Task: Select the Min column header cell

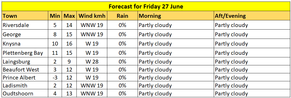Action: [x=55, y=16]
